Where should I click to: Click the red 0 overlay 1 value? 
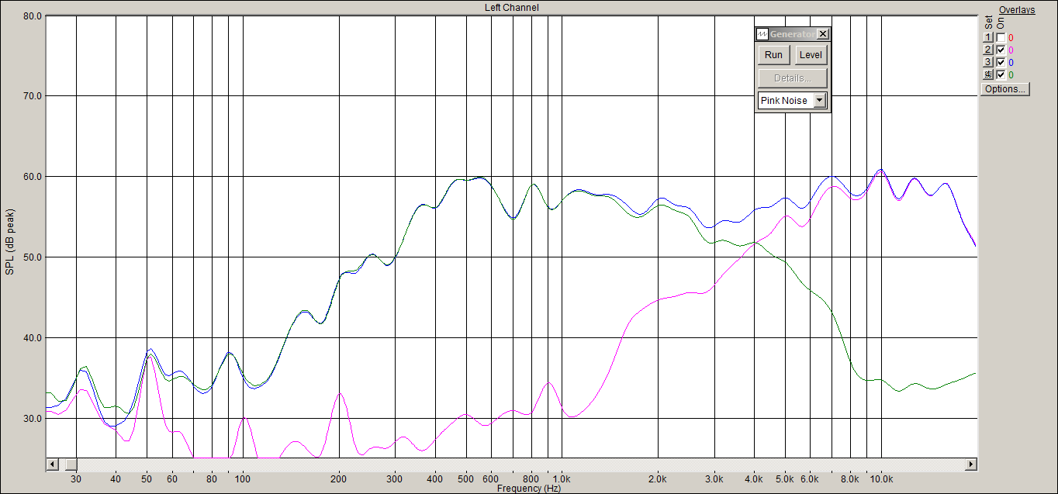pyautogui.click(x=1011, y=37)
